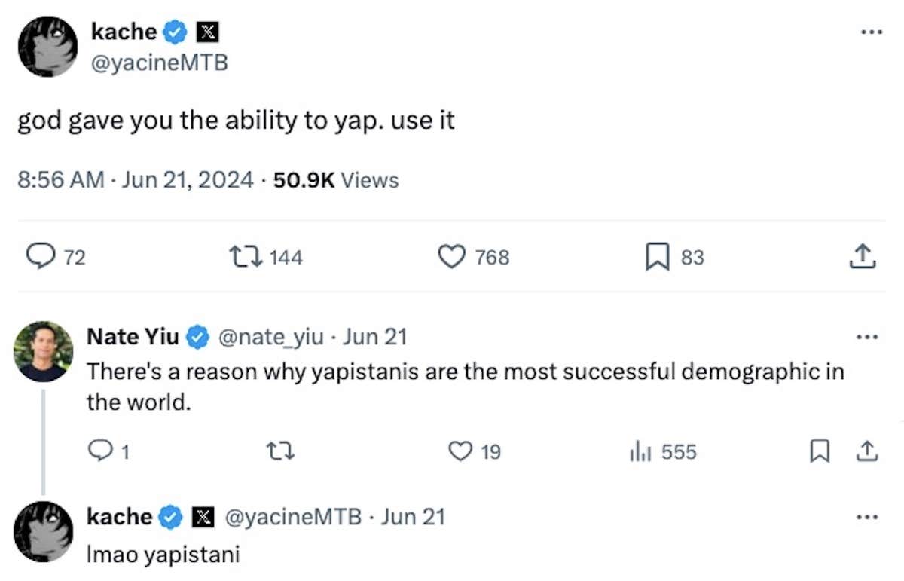Open more options on Nate Yiu's reply
Viewport: 904px width, 581px height.
[x=867, y=337]
